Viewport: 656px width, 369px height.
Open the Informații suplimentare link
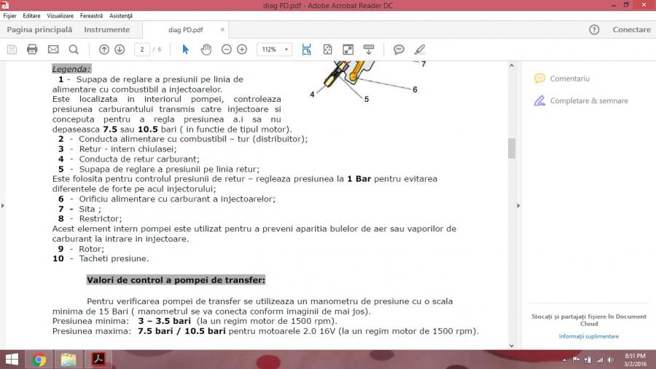click(x=588, y=336)
